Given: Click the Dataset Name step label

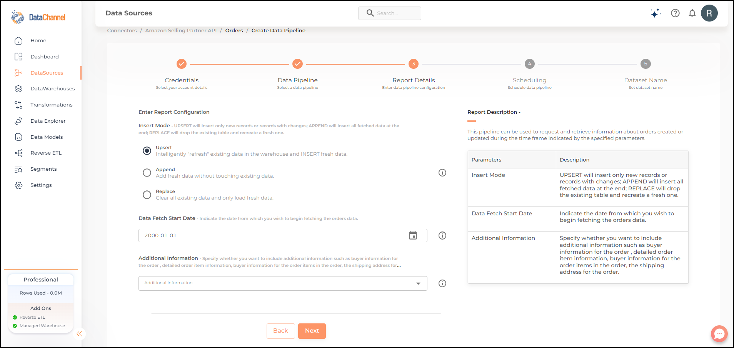Looking at the screenshot, I should click(646, 80).
